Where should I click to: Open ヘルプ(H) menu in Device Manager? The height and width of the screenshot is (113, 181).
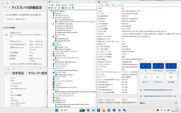point(71,5)
